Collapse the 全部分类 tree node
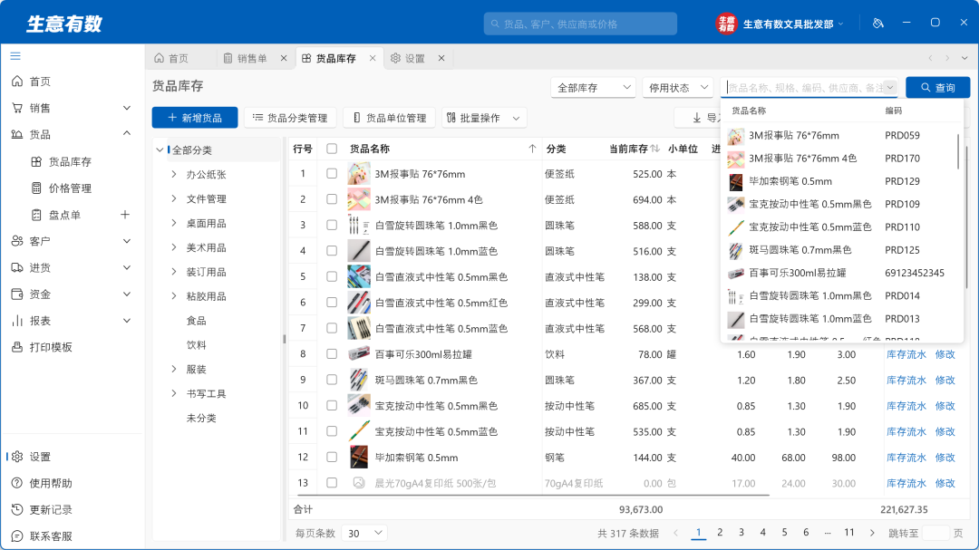The width and height of the screenshot is (979, 550). coord(160,150)
